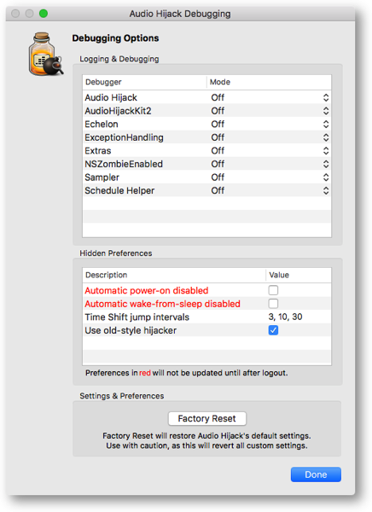Image resolution: width=372 pixels, height=512 pixels.
Task: Select the Echelon row name
Action: click(102, 124)
